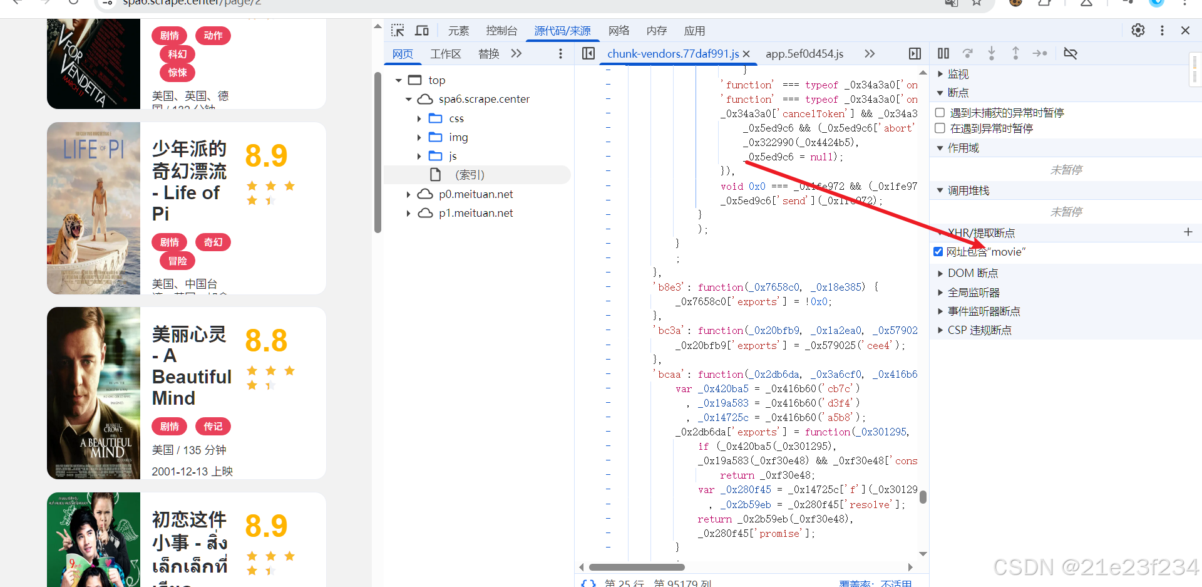
Task: Collapse the top frame tree node
Action: [x=399, y=80]
